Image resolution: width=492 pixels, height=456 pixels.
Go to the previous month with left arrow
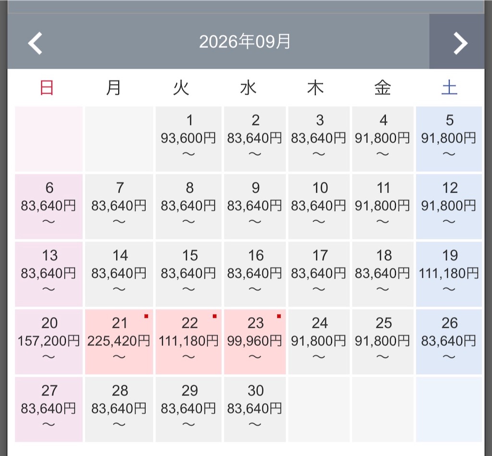(35, 43)
